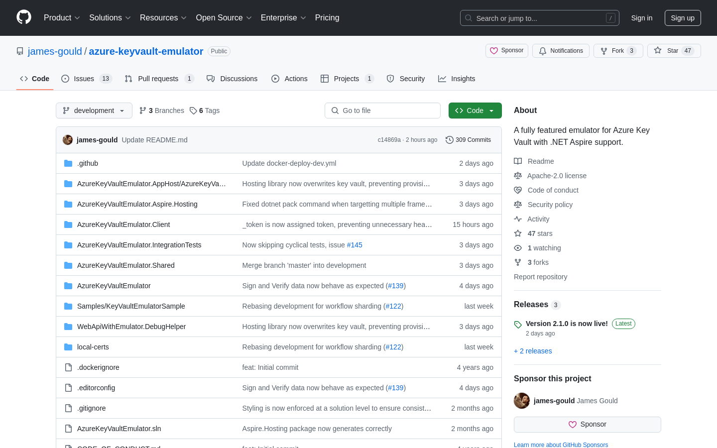717x448 pixels.
Task: Open AzureKeyVaultEmulator.Shared folder
Action: 126,265
